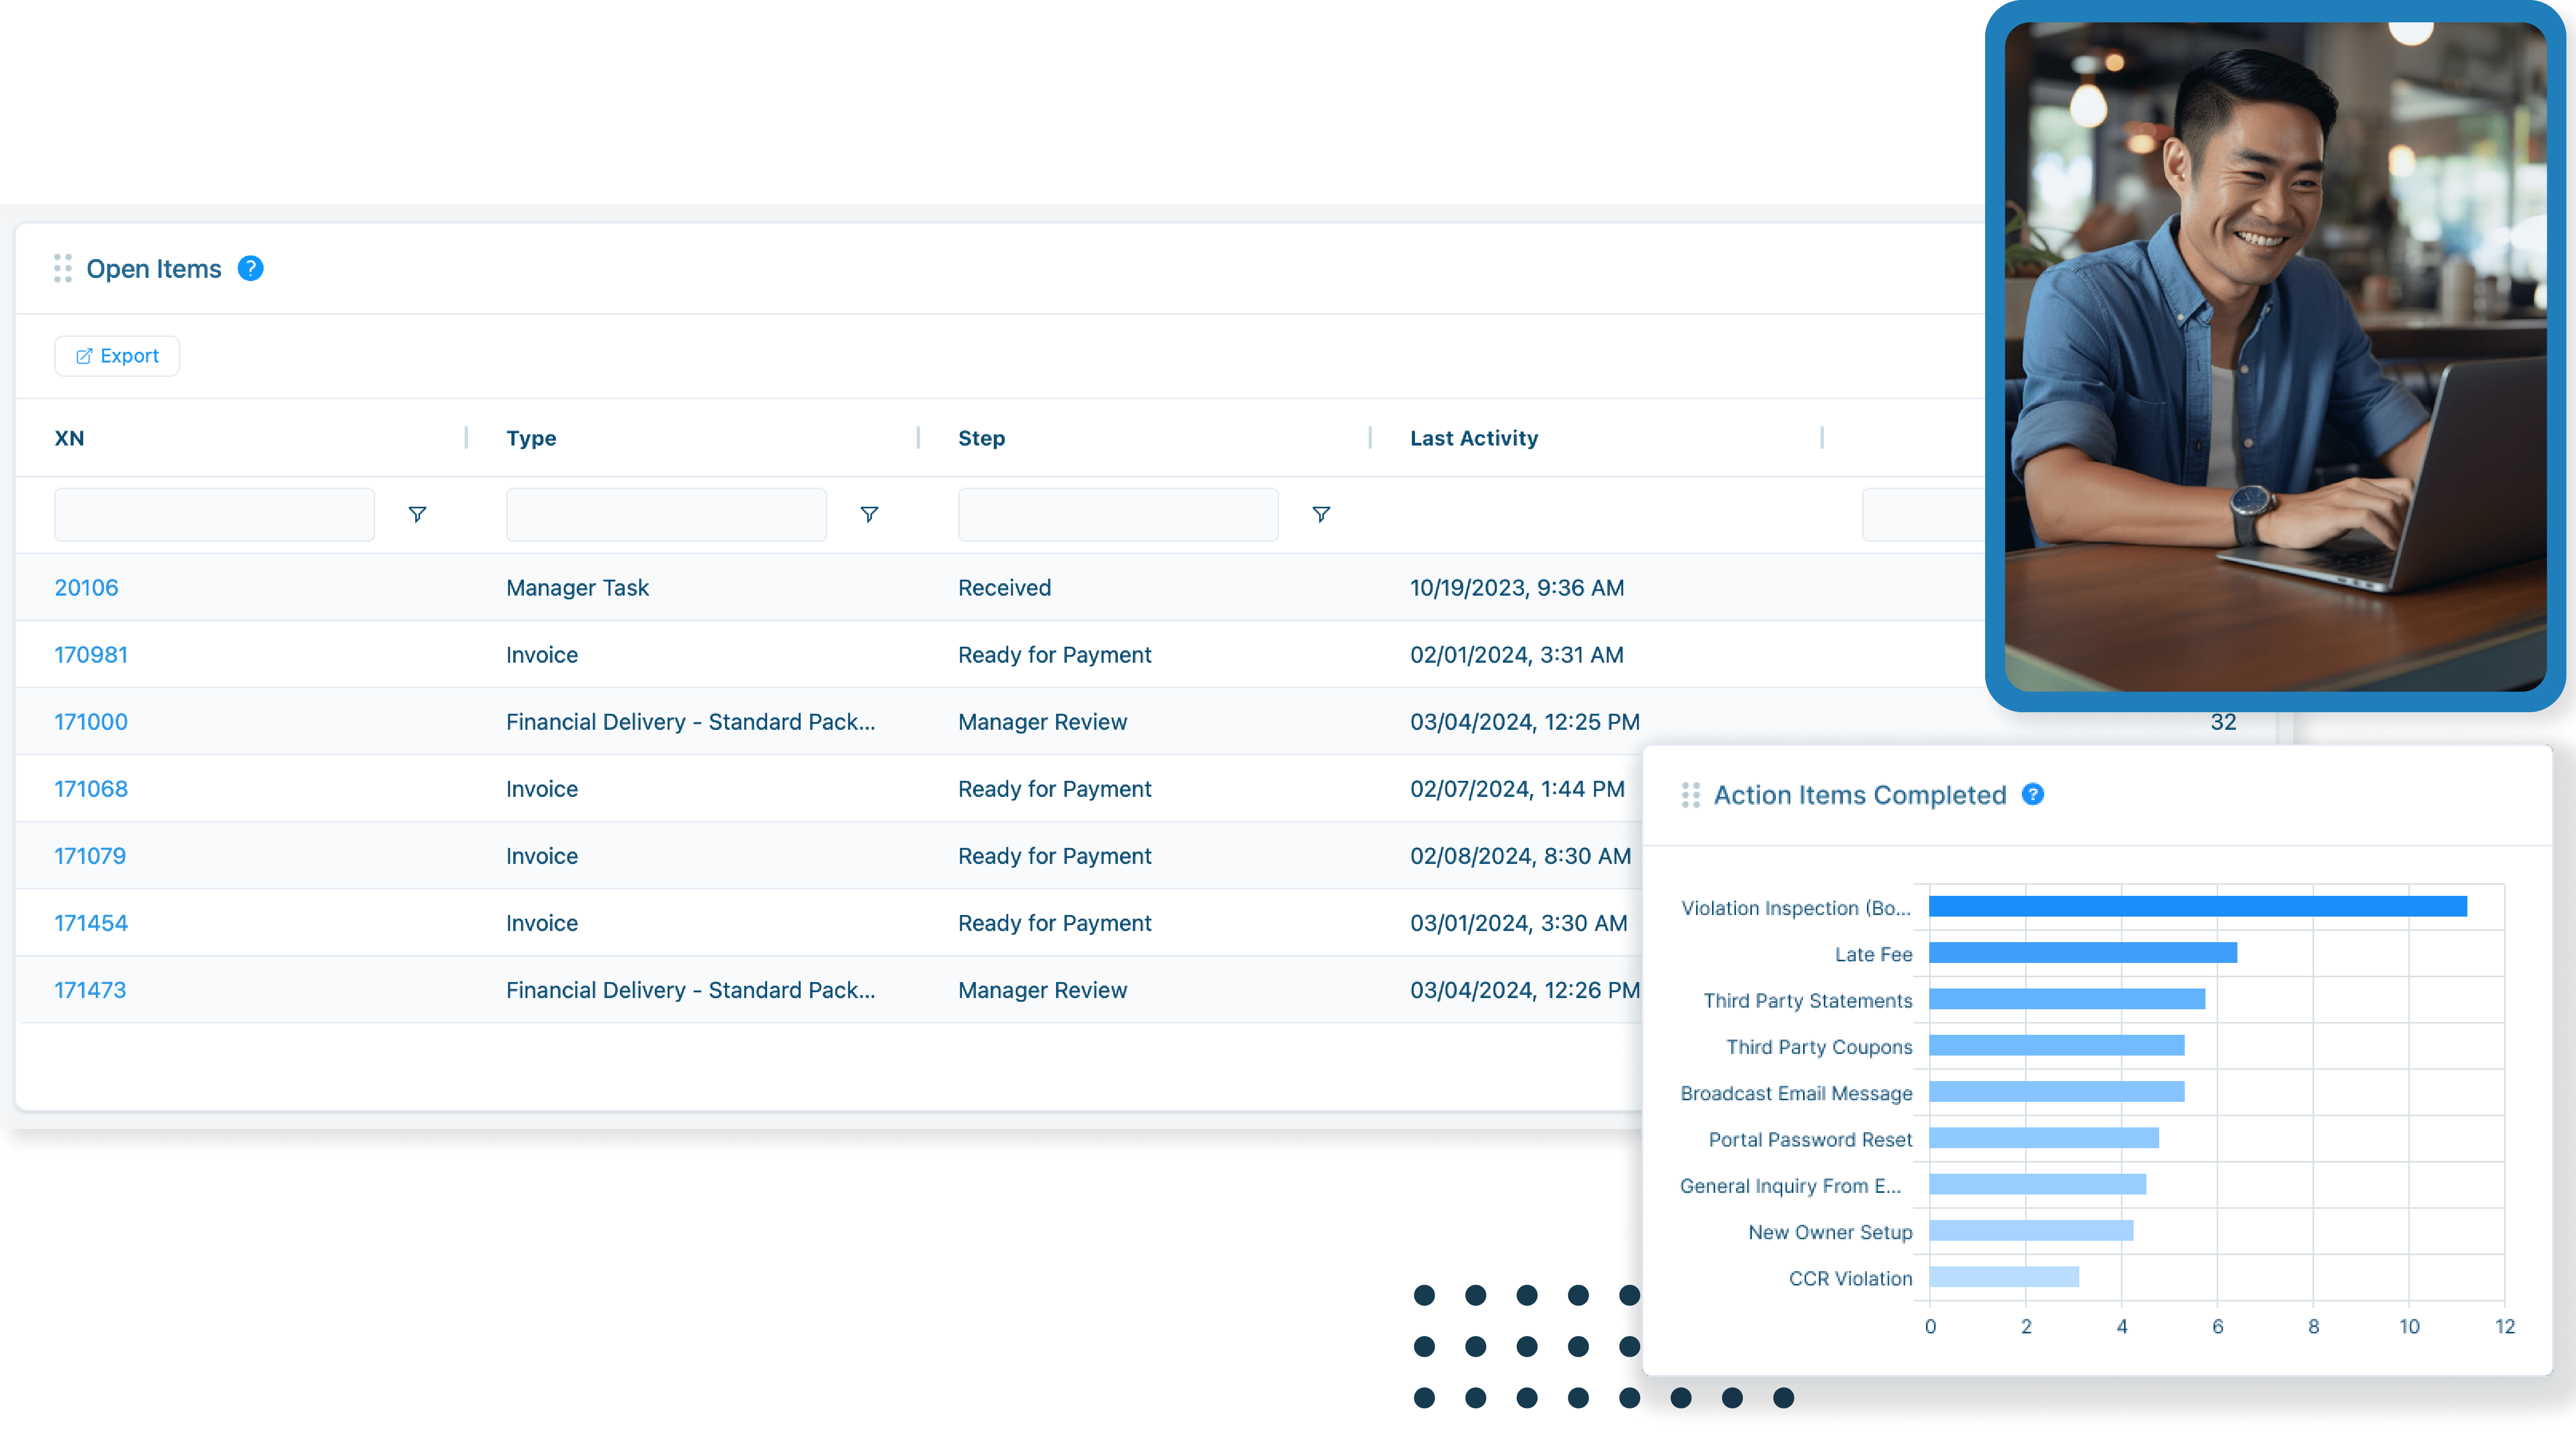Click the Type filter text field
Viewport: 2576px width, 1434px height.
666,514
